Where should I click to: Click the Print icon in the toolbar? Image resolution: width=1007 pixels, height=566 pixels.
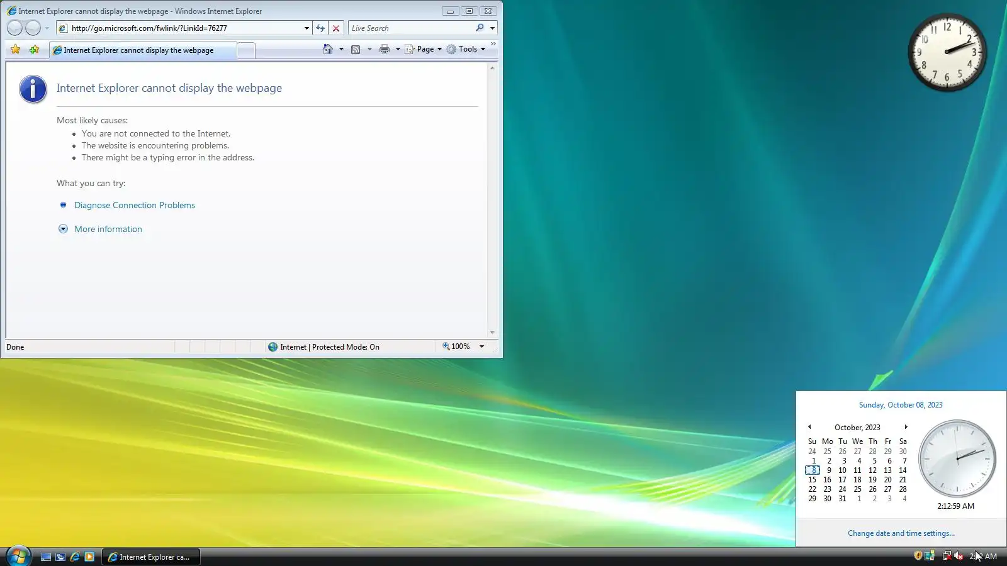click(384, 49)
